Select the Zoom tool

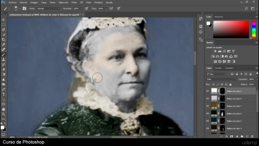pyautogui.click(x=4, y=114)
